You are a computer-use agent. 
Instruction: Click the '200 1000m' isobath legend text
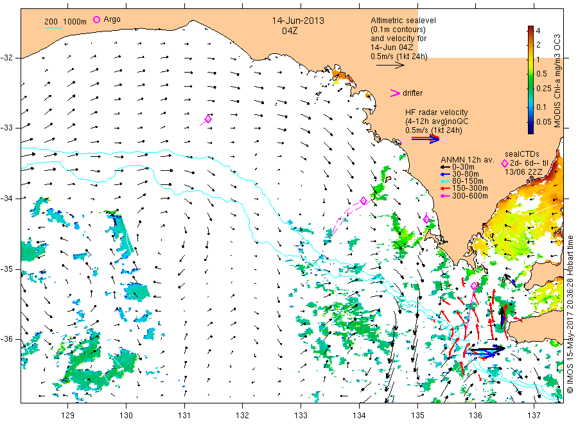click(x=66, y=21)
